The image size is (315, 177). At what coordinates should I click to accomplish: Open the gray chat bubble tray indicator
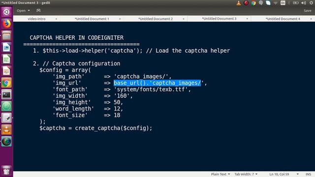[261, 3]
